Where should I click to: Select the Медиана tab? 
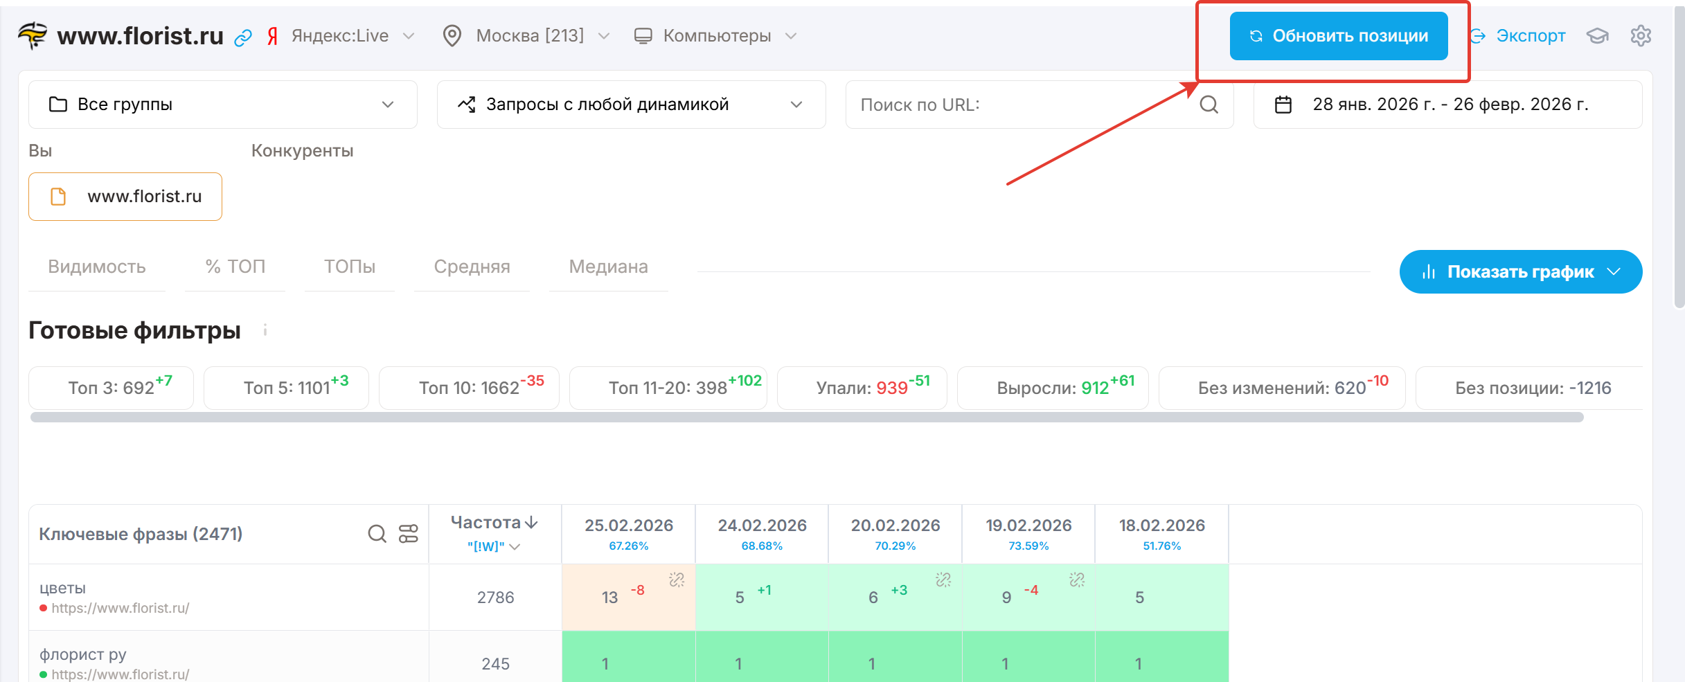click(608, 267)
